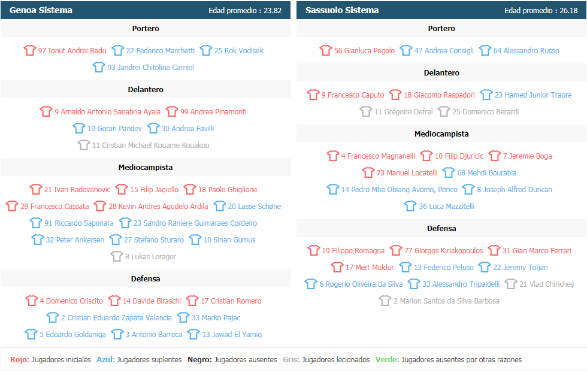
Task: Open player 31 Gian Marco Ferrari
Action: tap(537, 251)
